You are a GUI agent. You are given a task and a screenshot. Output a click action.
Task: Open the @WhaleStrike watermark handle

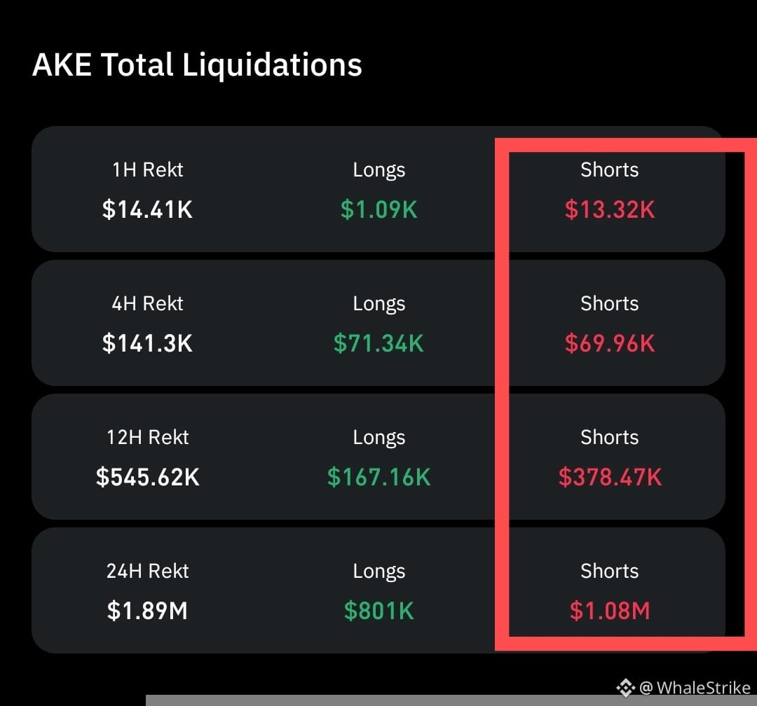point(695,687)
